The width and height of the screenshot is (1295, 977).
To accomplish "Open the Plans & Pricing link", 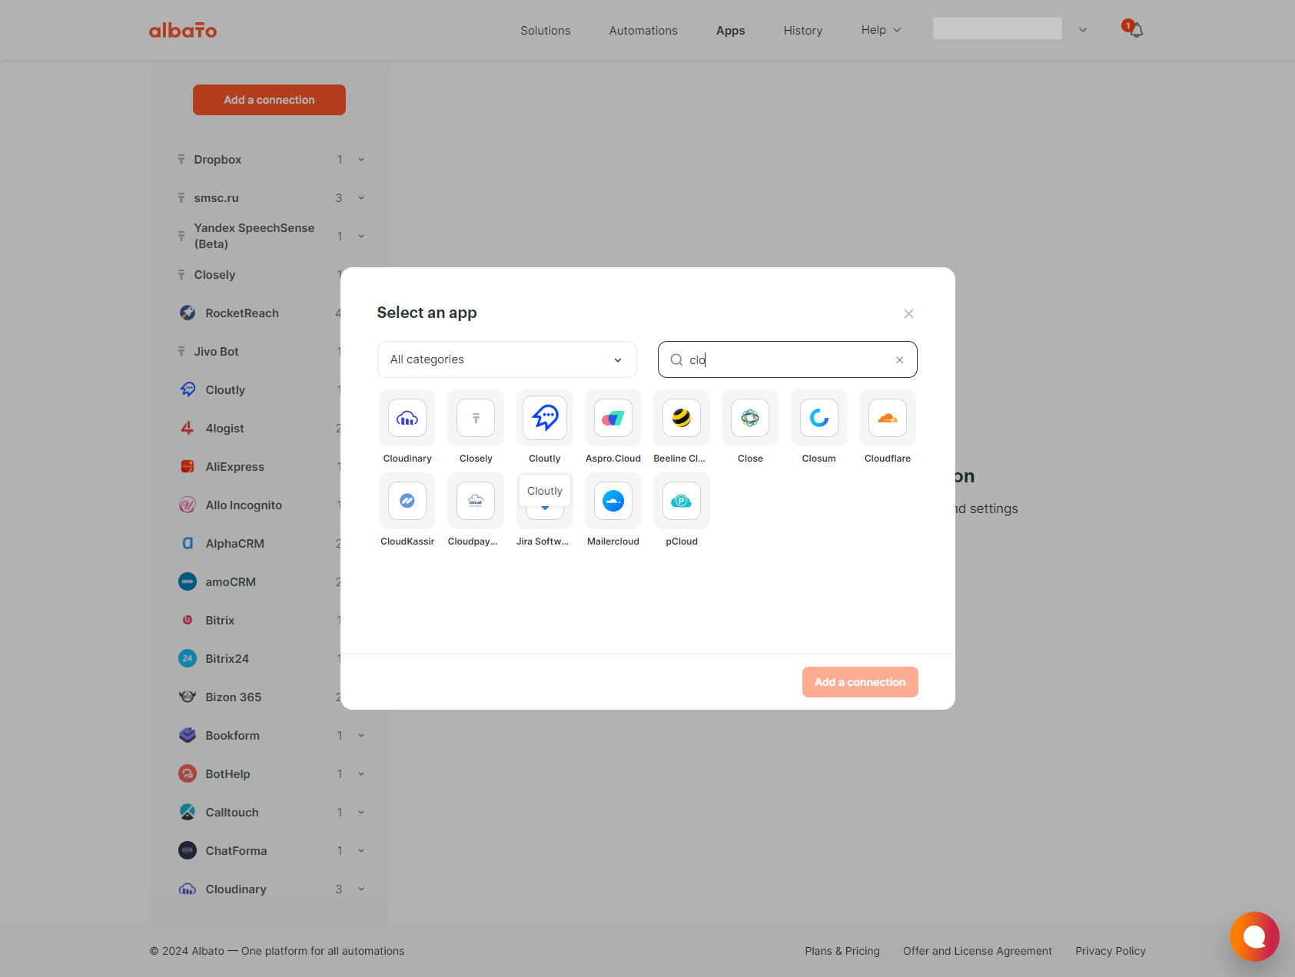I will 842,951.
